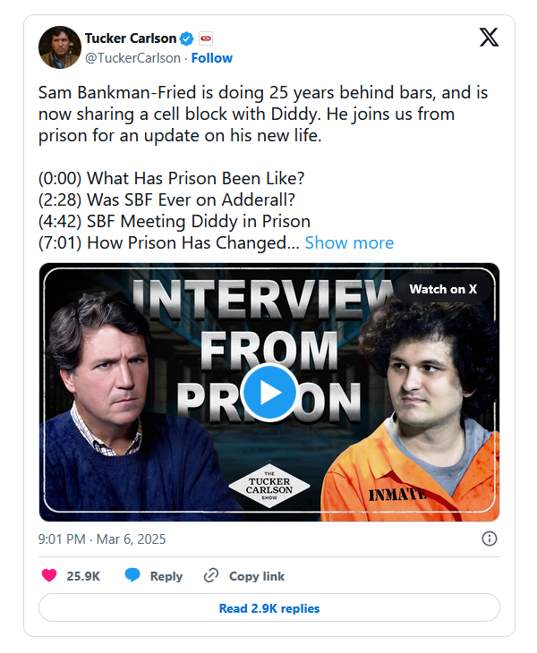Screen dimensions: 537x653
Task: Open Read 2.9K replies
Action: [269, 608]
